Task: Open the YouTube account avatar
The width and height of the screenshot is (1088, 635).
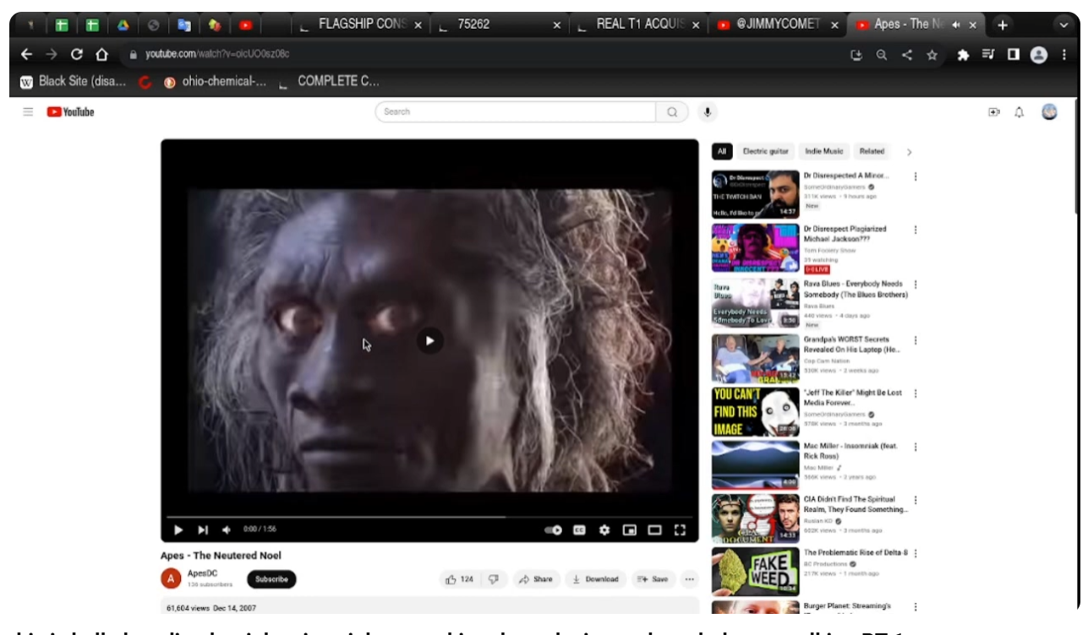Action: click(1049, 111)
